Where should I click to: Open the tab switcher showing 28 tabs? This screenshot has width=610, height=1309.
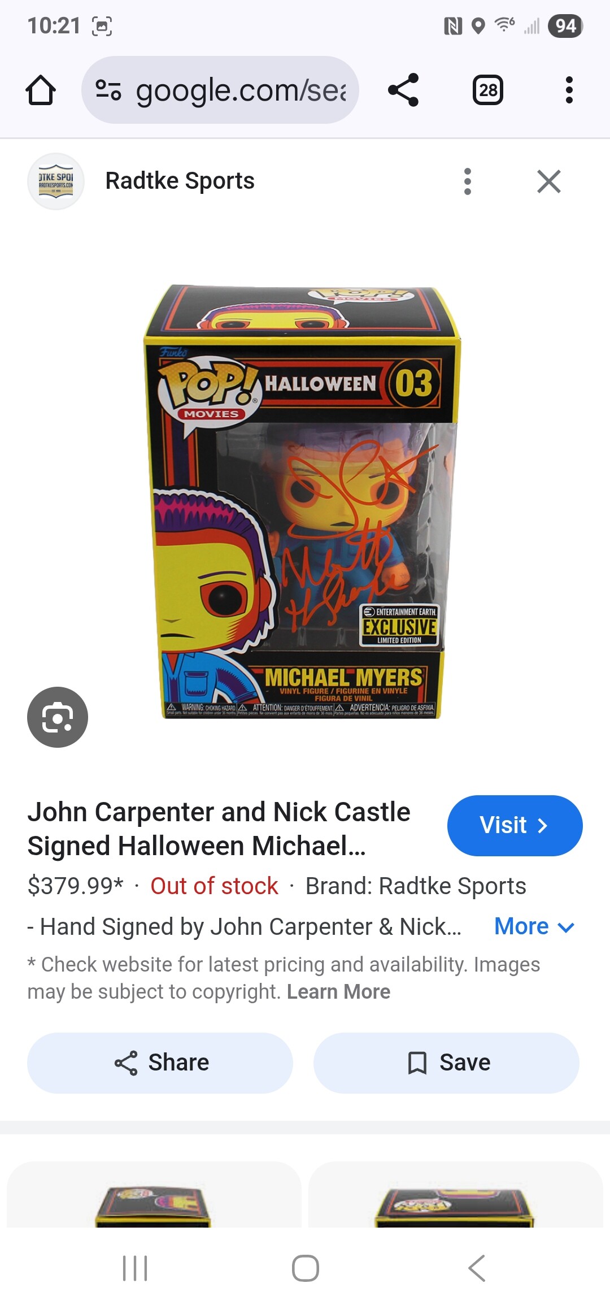[488, 90]
